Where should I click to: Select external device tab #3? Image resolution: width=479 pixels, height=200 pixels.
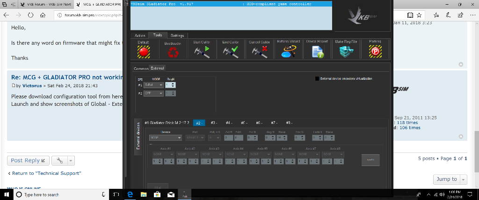click(213, 123)
